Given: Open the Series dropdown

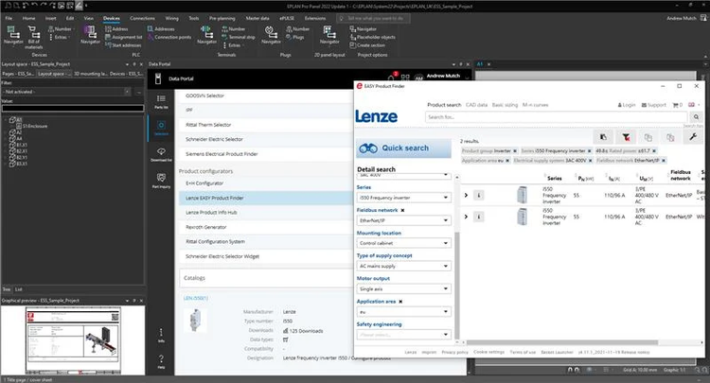Looking at the screenshot, I should click(403, 198).
